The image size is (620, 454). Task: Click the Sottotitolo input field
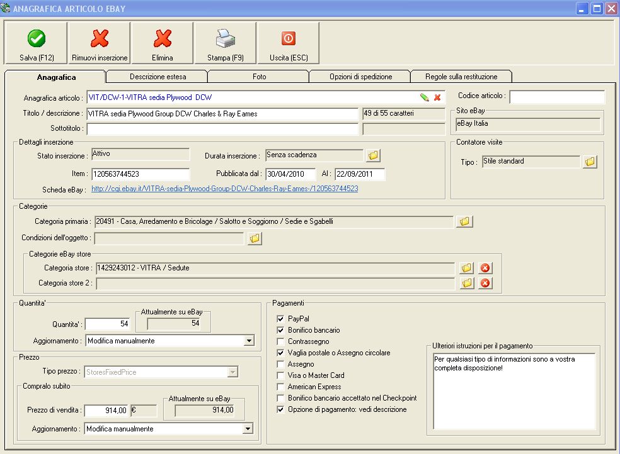222,128
